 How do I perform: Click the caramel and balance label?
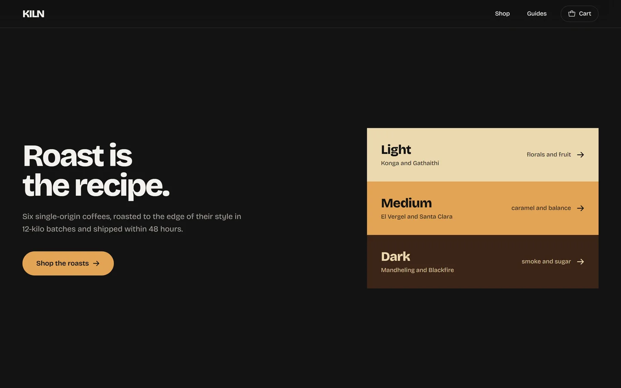coord(541,208)
